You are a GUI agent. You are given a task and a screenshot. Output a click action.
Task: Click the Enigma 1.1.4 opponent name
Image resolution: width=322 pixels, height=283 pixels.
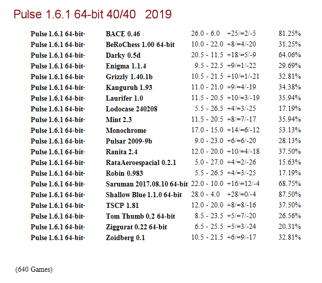point(126,66)
